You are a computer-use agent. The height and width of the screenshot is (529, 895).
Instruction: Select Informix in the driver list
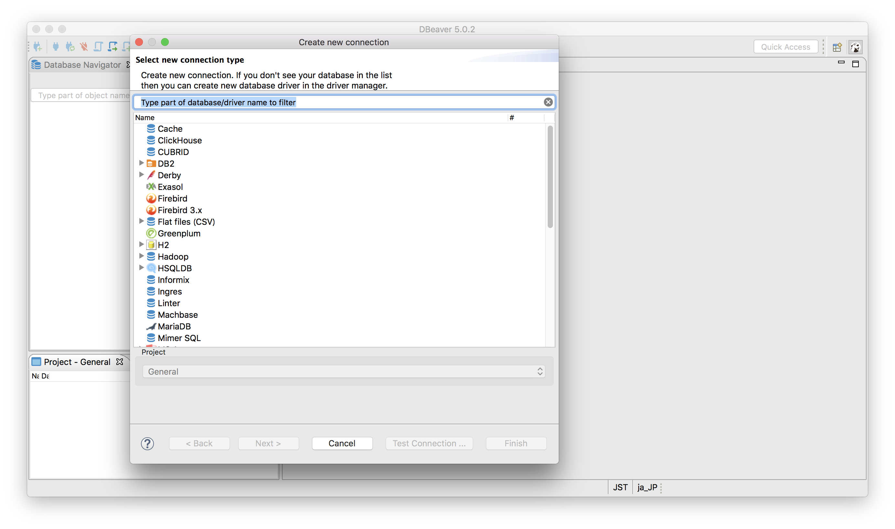click(173, 280)
